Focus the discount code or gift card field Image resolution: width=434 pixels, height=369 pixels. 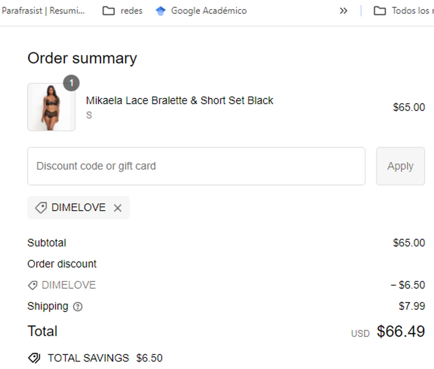pos(196,166)
